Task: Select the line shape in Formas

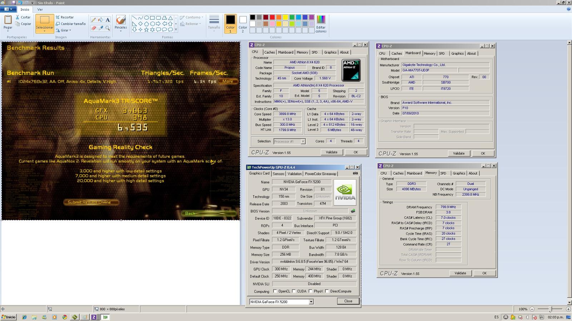Action: coord(134,17)
